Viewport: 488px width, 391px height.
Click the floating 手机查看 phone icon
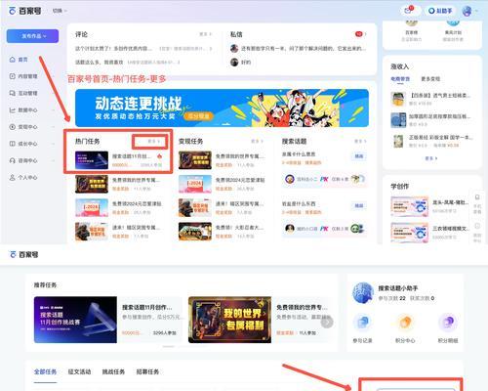477,197
